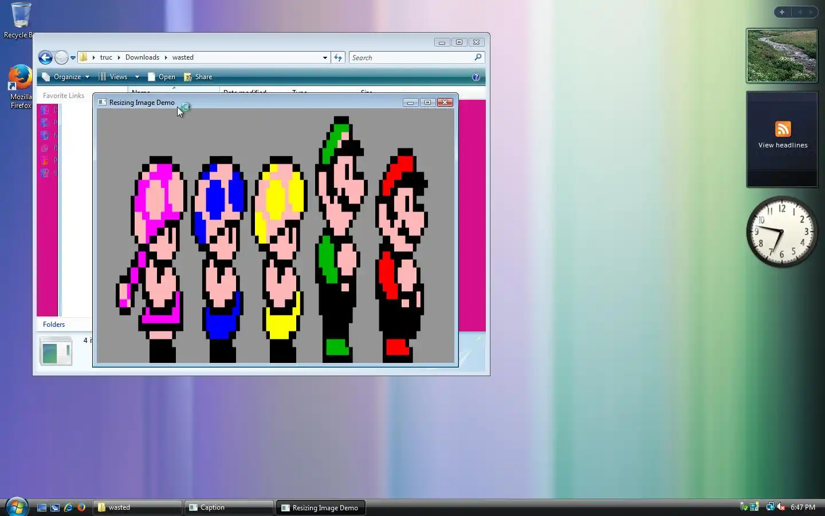Viewport: 825px width, 516px height.
Task: Click 'truc' in the Explorer address path
Action: click(106, 57)
